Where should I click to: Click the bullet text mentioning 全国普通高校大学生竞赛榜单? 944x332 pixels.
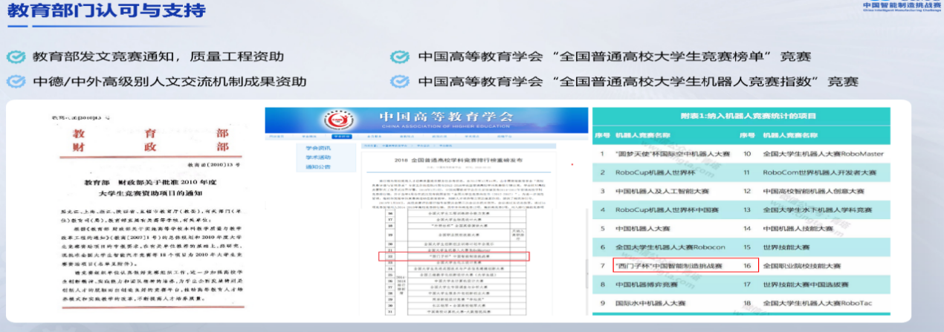[614, 56]
